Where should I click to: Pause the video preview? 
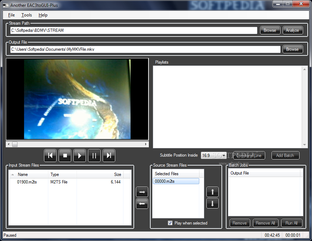click(x=94, y=156)
